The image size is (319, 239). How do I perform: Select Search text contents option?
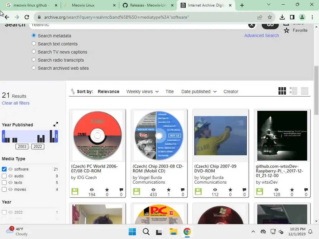coord(34,44)
